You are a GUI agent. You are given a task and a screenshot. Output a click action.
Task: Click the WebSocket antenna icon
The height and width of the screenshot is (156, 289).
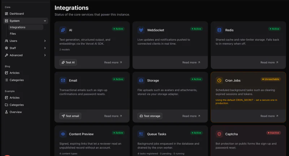pos(141,30)
